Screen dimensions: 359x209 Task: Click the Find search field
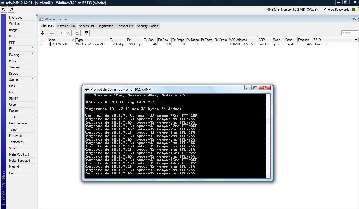pyautogui.click(x=350, y=33)
